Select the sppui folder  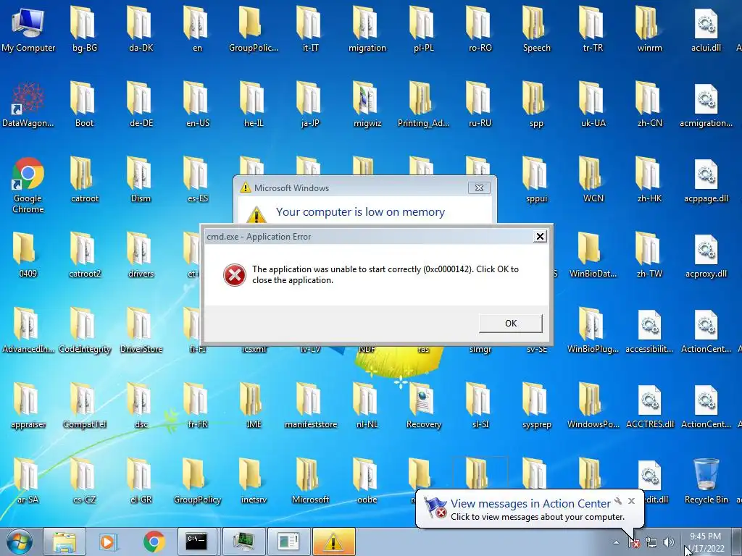pos(537,180)
